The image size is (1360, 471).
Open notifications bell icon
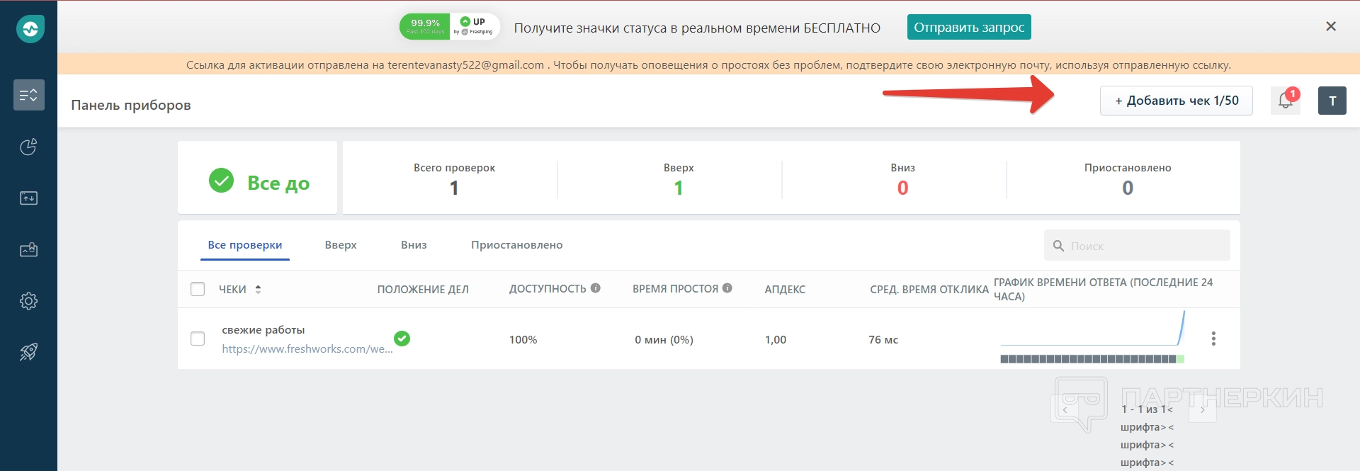point(1285,101)
